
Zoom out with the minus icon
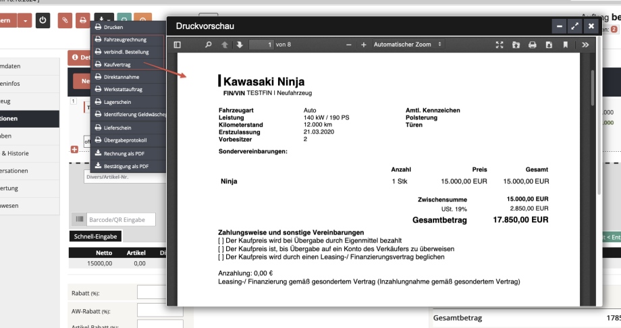point(349,45)
